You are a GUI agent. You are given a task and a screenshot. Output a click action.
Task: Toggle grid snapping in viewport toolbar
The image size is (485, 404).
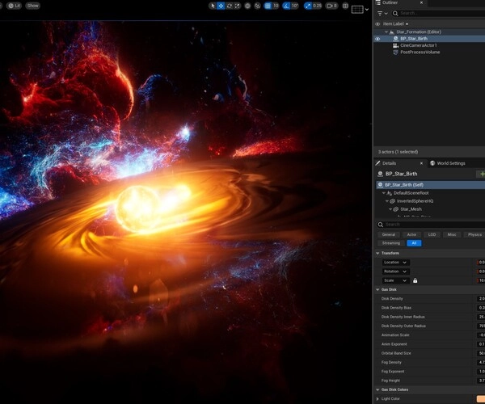268,6
